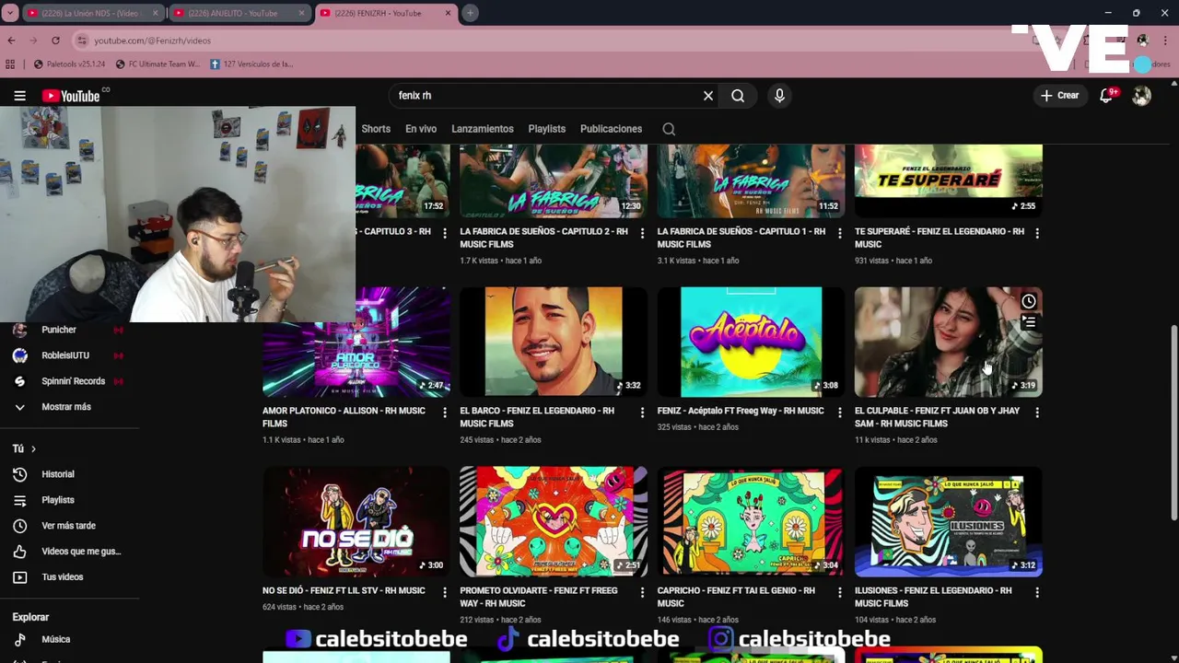Switch to the Playlists channel tab
Image resolution: width=1179 pixels, height=663 pixels.
pyautogui.click(x=547, y=129)
